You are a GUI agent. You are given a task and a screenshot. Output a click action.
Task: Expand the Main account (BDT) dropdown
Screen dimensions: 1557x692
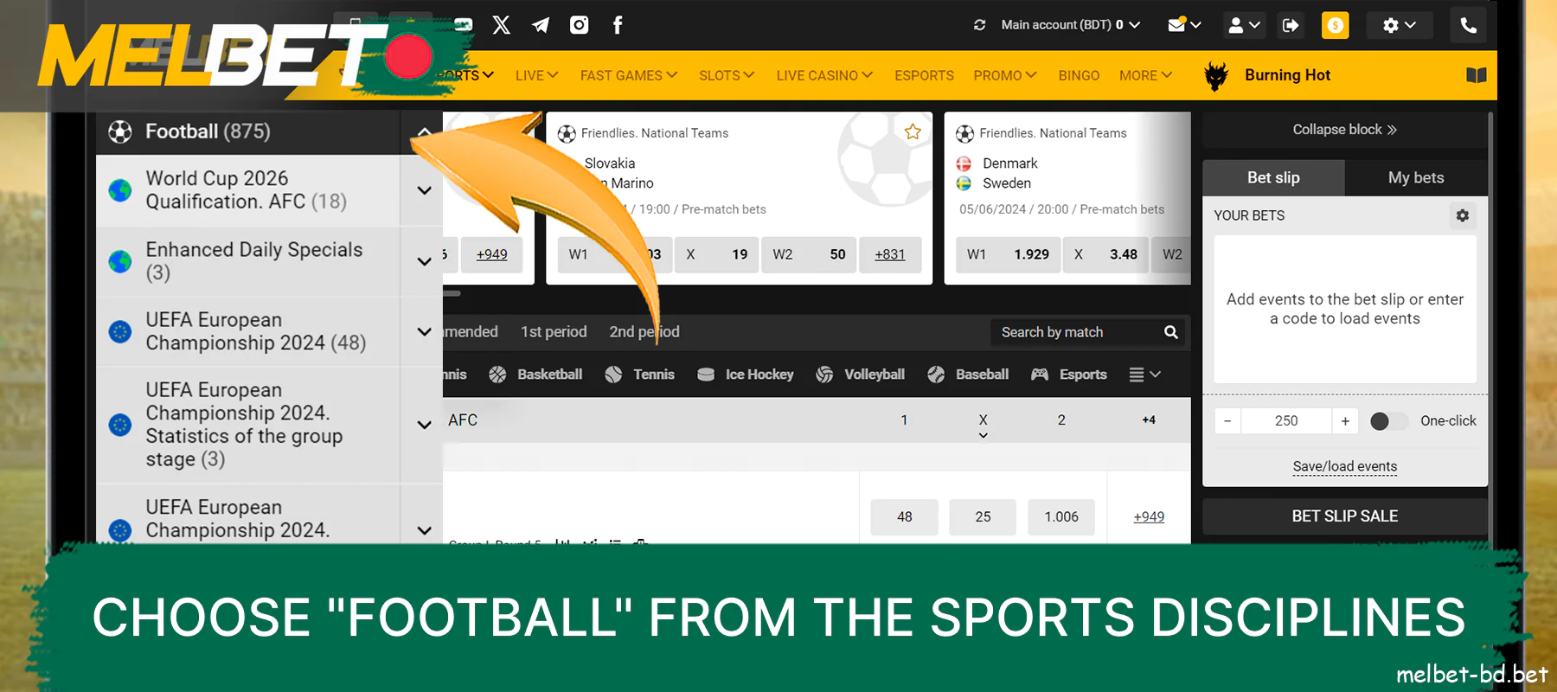tap(1071, 25)
